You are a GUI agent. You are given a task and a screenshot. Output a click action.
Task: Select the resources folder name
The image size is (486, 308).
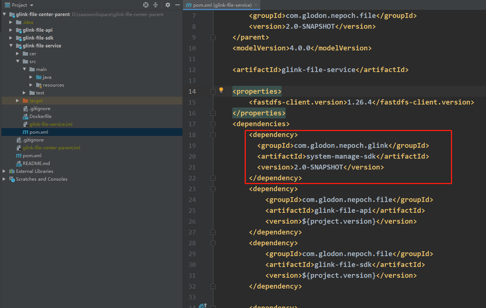tap(53, 85)
